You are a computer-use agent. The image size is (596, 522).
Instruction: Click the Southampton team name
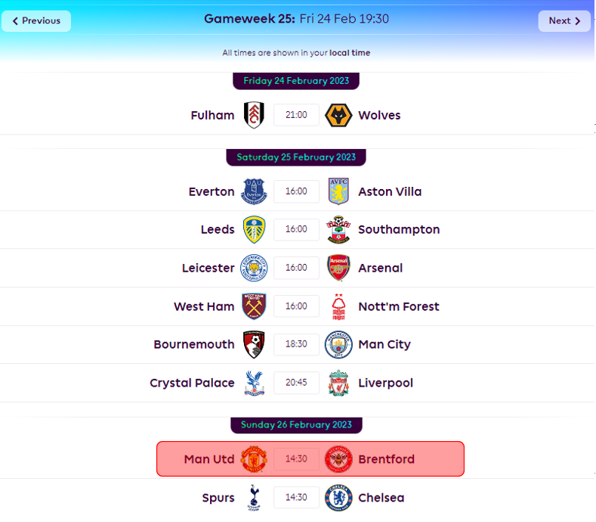point(399,229)
